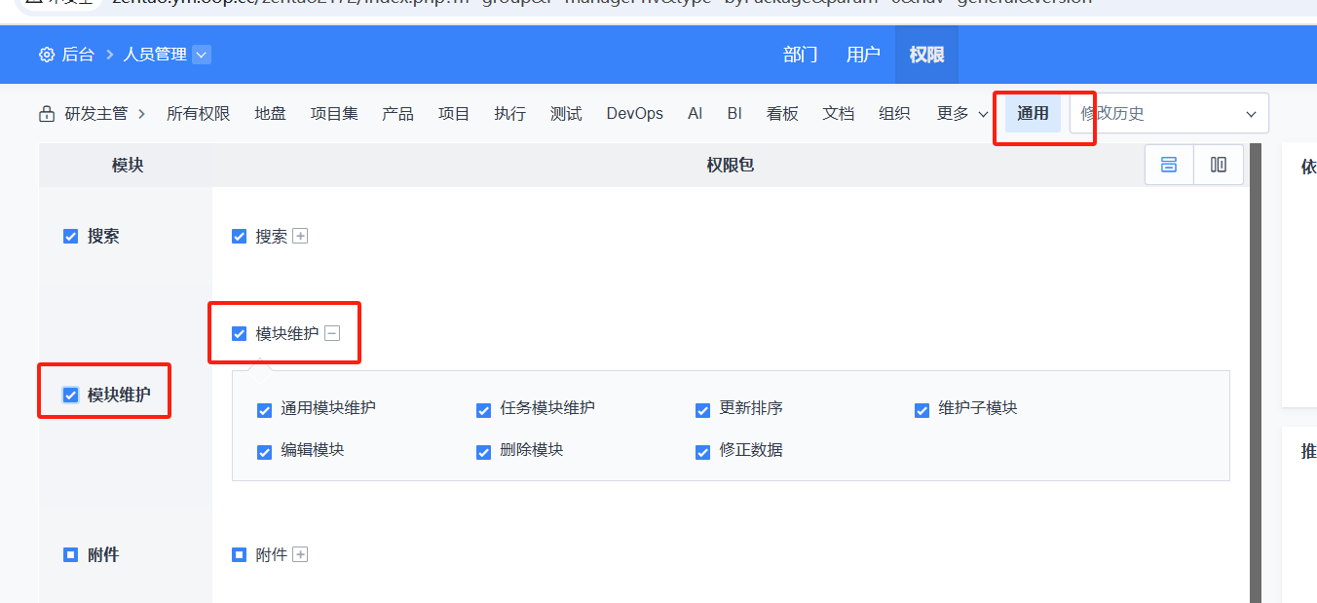Image resolution: width=1317 pixels, height=603 pixels.
Task: Collapse the 模块维护 permission package
Action: click(x=332, y=333)
